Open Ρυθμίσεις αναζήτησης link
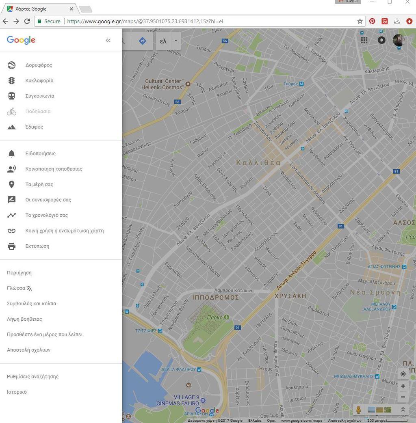This screenshot has width=416, height=423. (32, 377)
